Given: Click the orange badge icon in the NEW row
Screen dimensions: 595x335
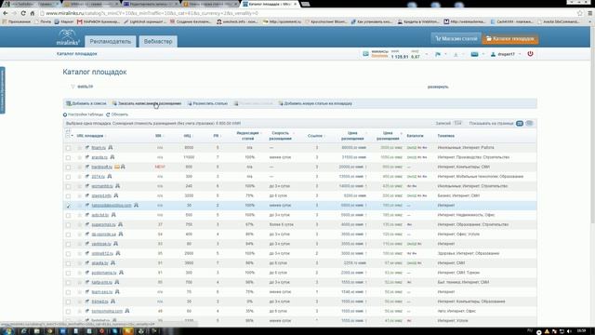Looking at the screenshot, I should [x=117, y=167].
